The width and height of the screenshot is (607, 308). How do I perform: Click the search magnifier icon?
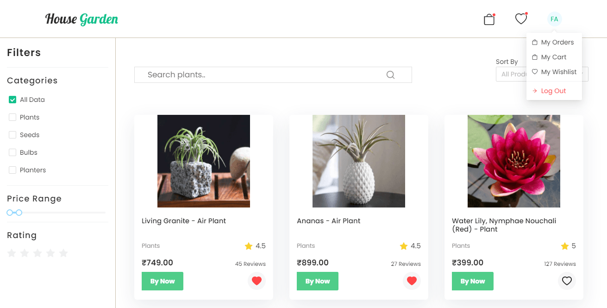390,75
